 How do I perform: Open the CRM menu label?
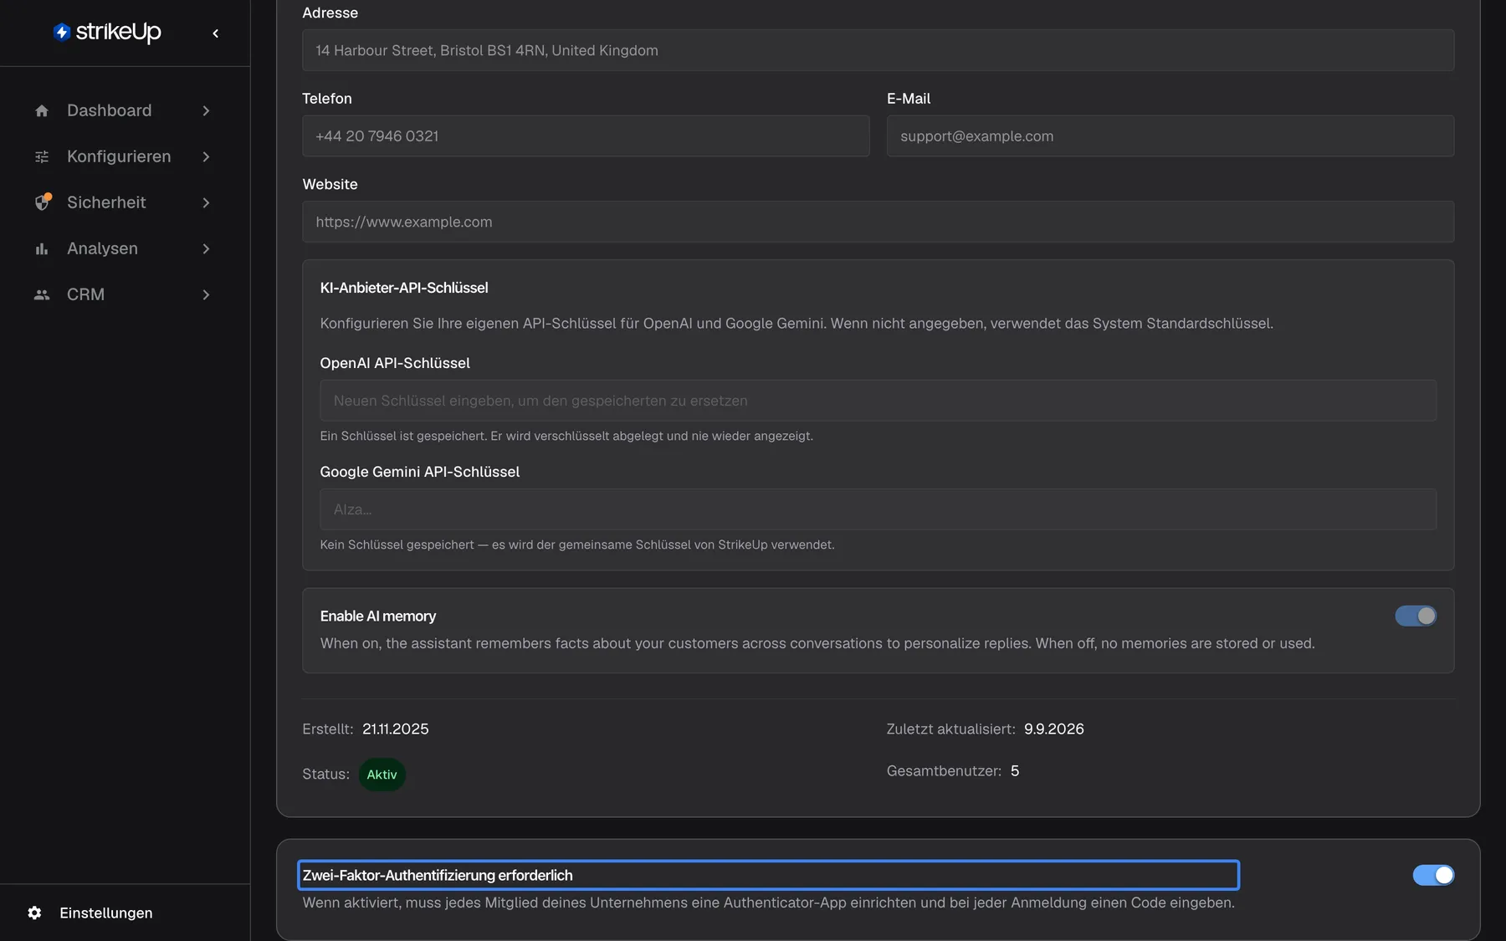point(85,294)
